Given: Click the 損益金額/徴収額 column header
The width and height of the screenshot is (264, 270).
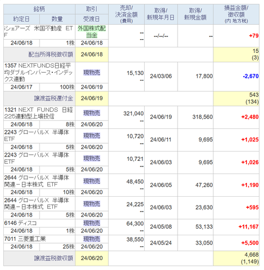Looking at the screenshot, I should click(237, 14).
